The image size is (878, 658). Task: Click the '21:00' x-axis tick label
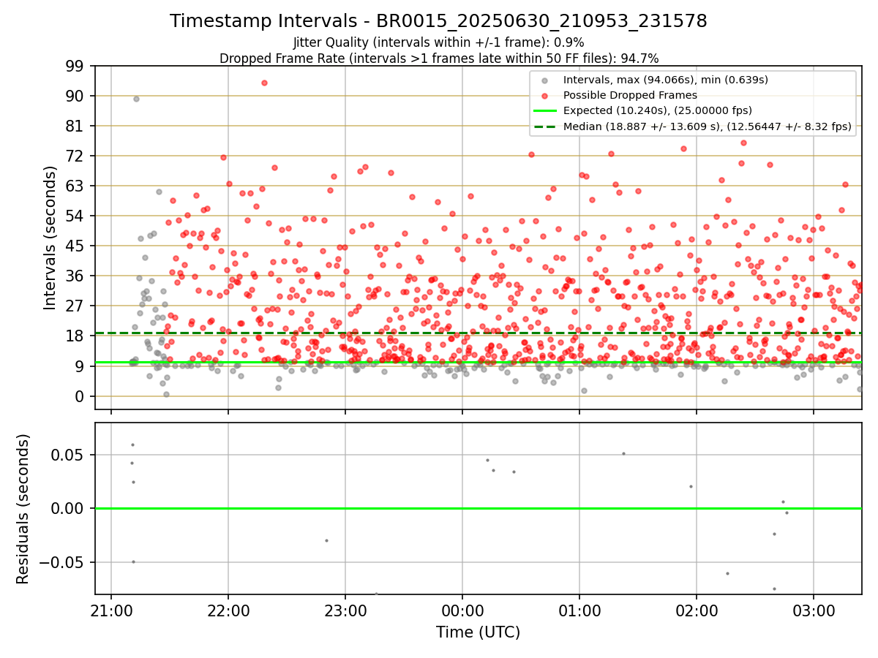tap(111, 610)
